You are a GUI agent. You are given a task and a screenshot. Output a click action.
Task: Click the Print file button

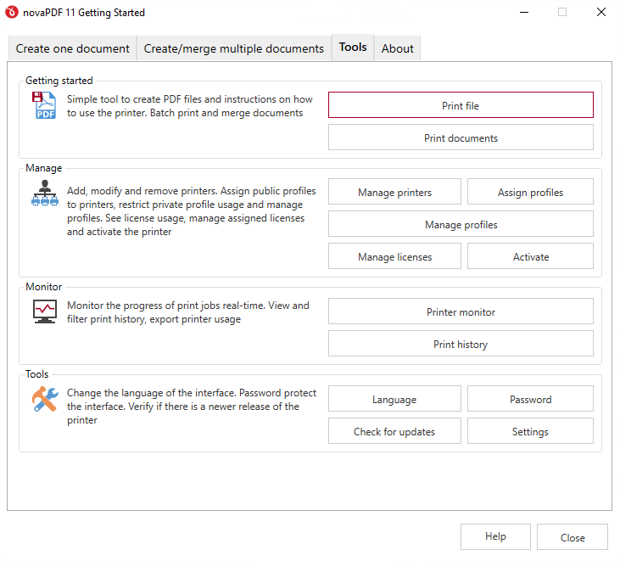[461, 105]
